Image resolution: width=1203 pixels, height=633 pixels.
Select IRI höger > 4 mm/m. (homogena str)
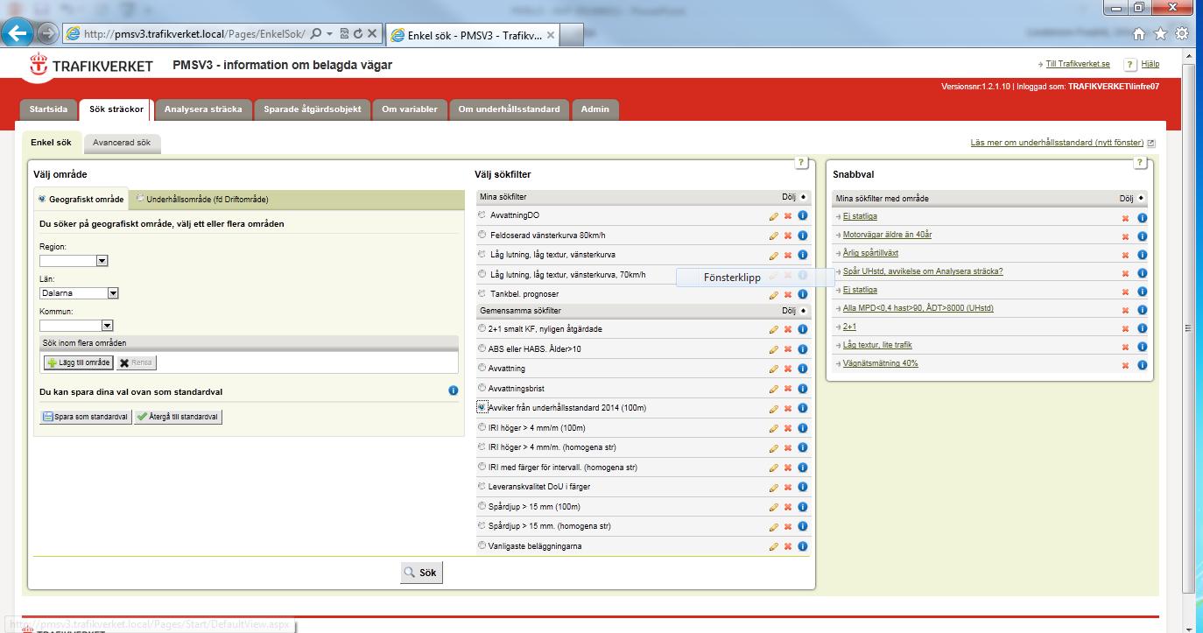(x=482, y=447)
